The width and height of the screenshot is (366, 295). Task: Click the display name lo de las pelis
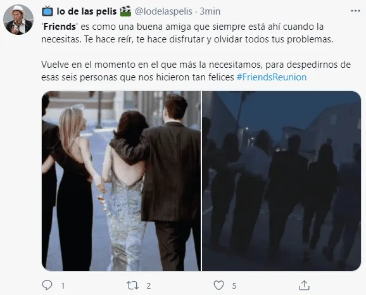coord(87,11)
